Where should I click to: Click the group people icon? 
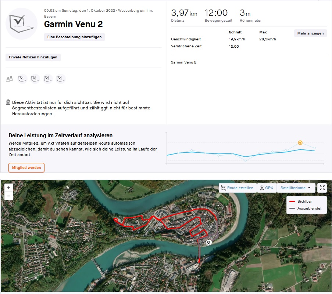point(10,79)
